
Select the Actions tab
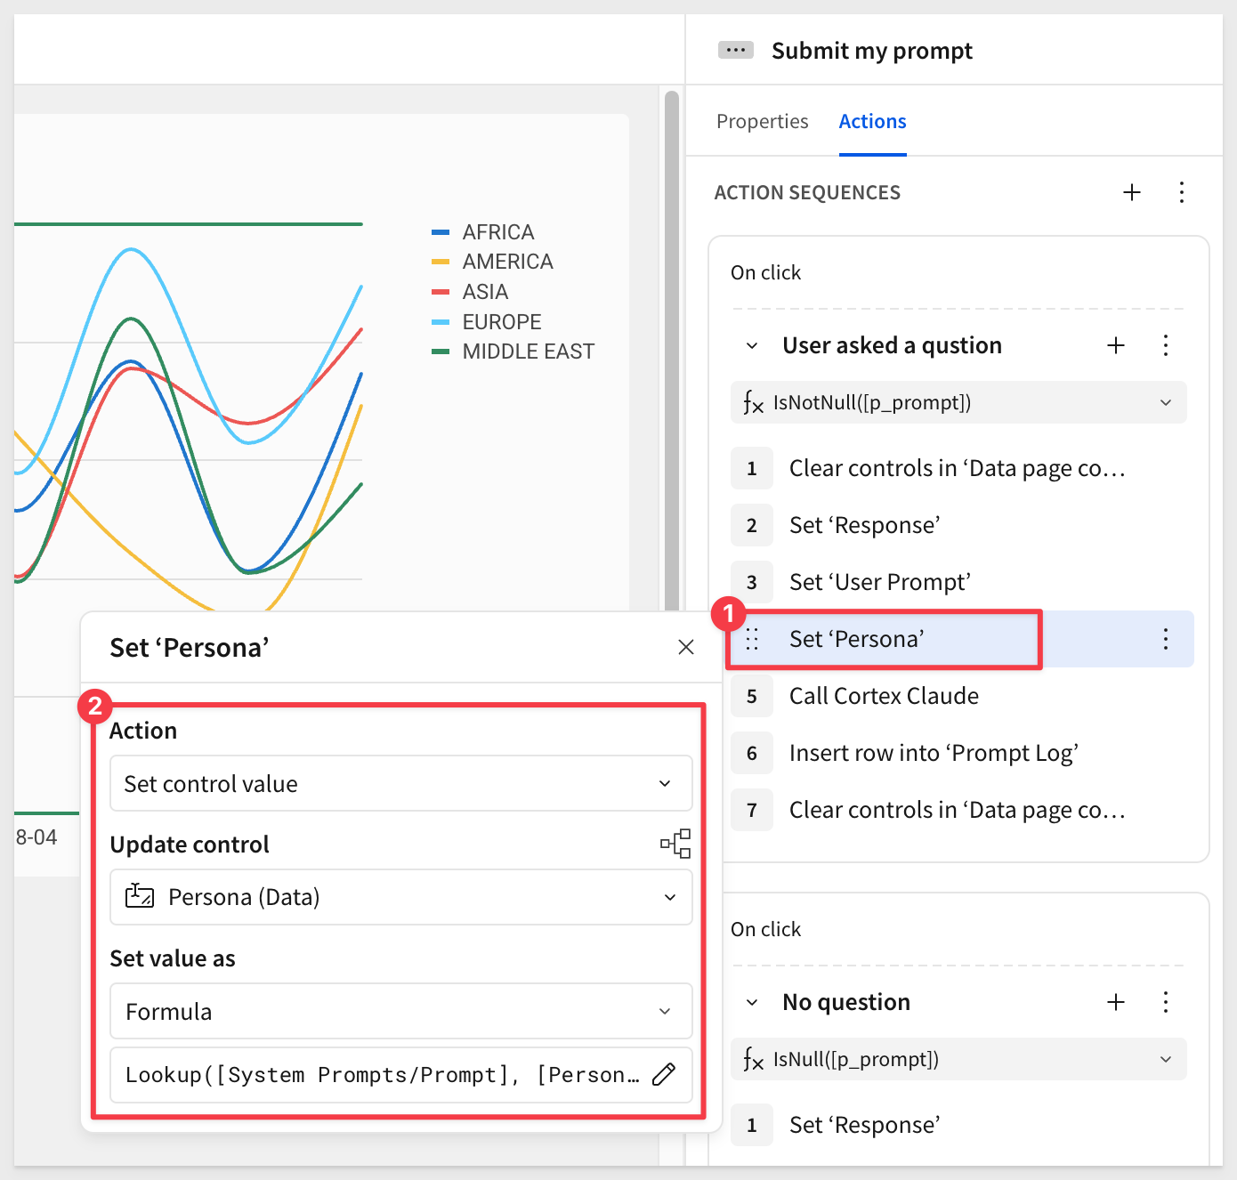(x=873, y=121)
